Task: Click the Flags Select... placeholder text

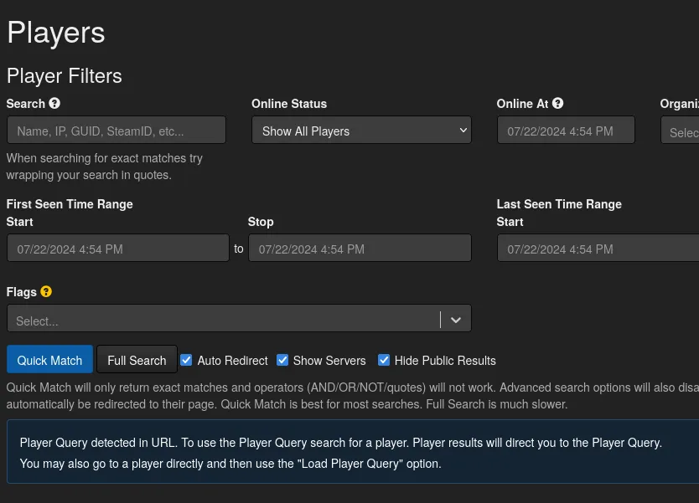Action: tap(38, 321)
